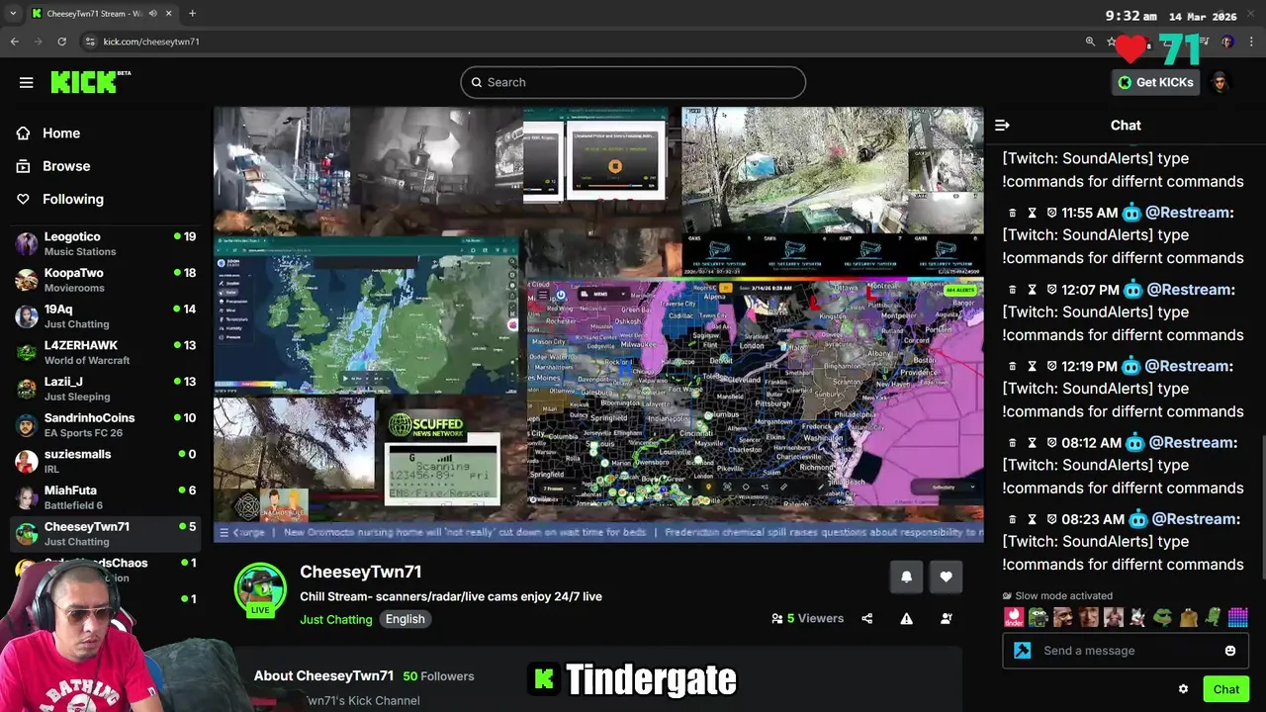Timeout the user on 11:55 AM message
Screen dimensions: 1266x712
coord(1032,213)
